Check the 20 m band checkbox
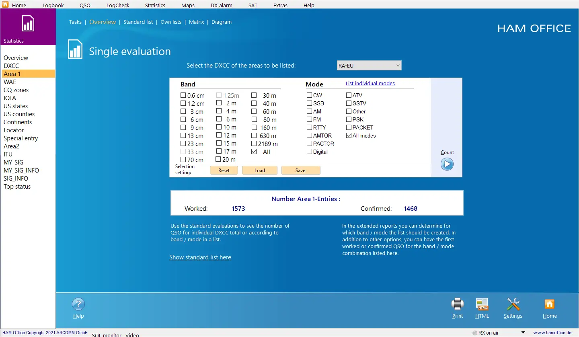 tap(218, 159)
